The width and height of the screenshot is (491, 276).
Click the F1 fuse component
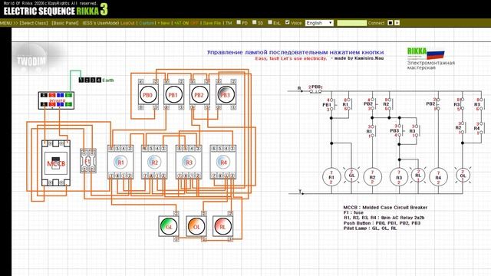tap(87, 161)
